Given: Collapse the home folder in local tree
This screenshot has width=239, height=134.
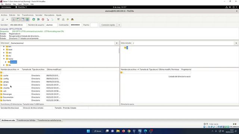Looking at the screenshot, I should 4,59.
